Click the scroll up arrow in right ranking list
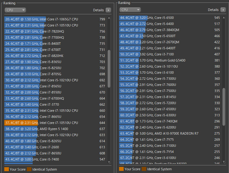The height and width of the screenshot is (173, 229). click(x=224, y=18)
